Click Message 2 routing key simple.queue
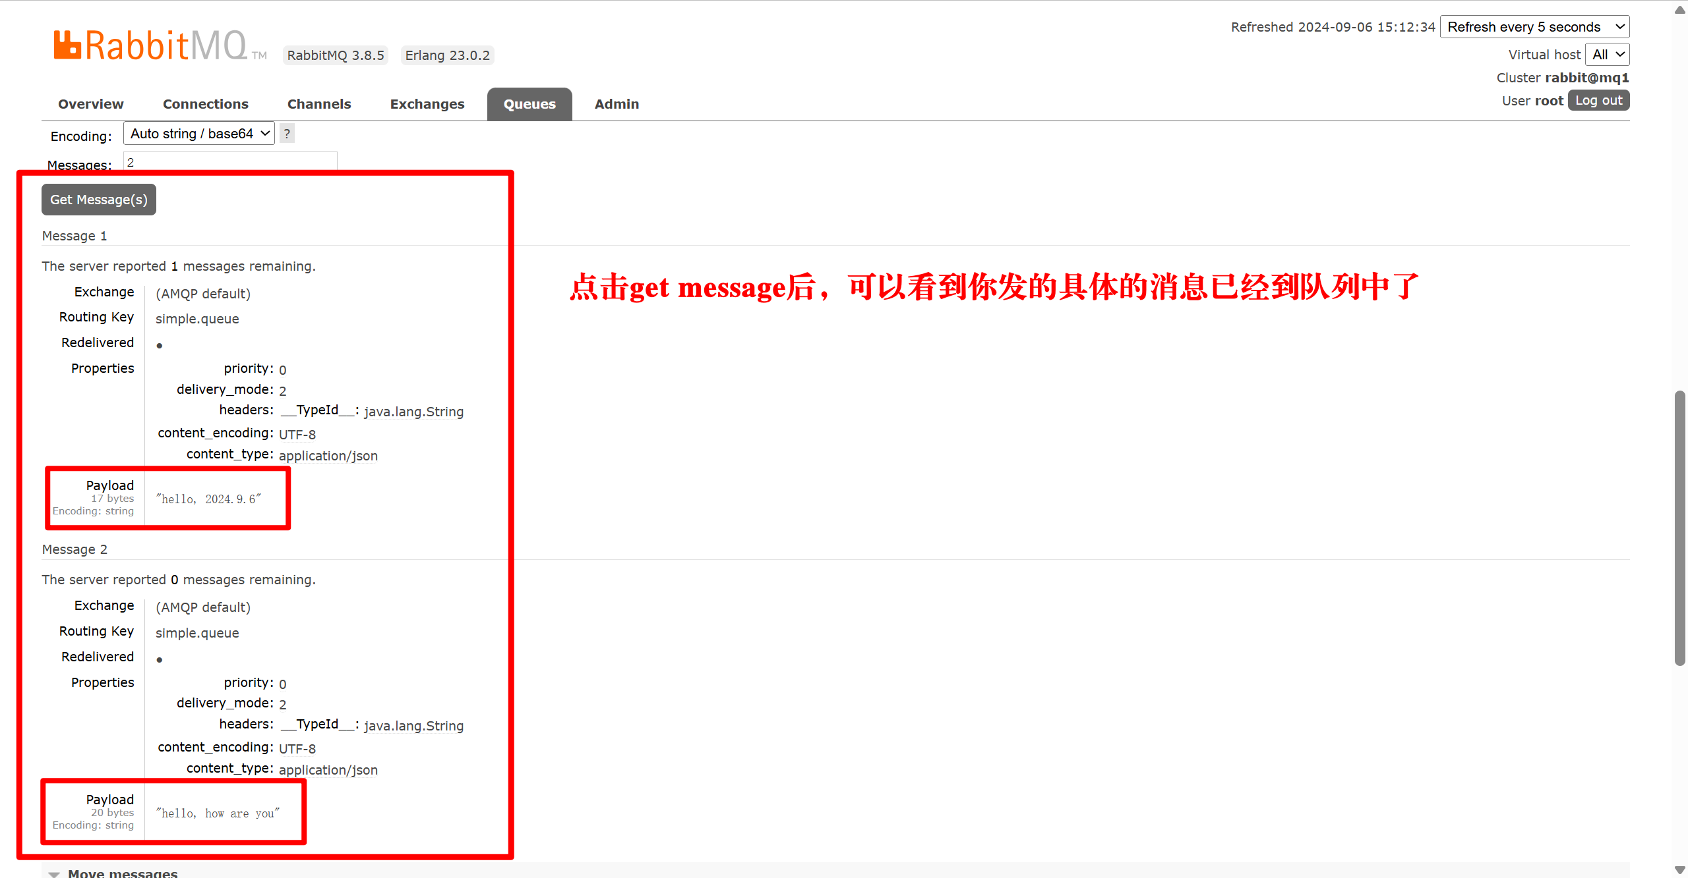1688x878 pixels. coord(197,633)
